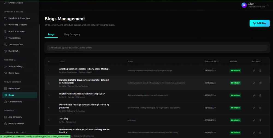Click admin@kiwitech.com email text

coord(257,7)
